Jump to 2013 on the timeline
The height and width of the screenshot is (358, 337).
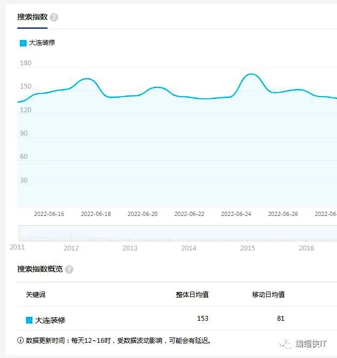coord(130,248)
